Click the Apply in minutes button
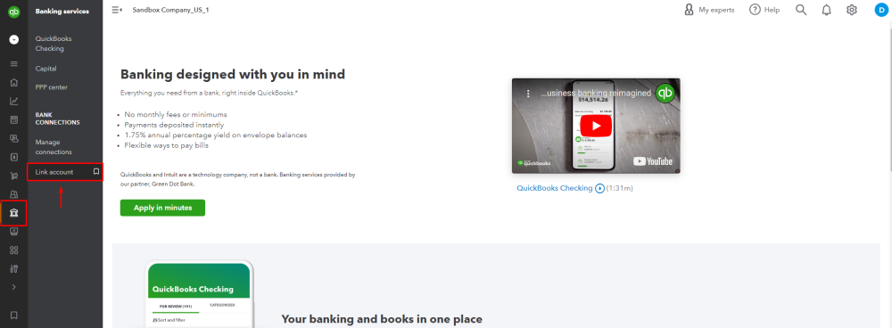The height and width of the screenshot is (328, 892). click(162, 208)
